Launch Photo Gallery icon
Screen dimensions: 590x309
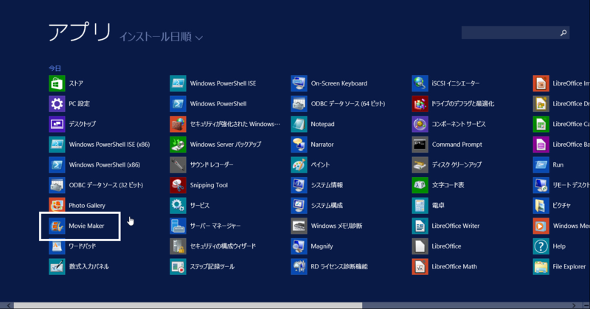57,205
